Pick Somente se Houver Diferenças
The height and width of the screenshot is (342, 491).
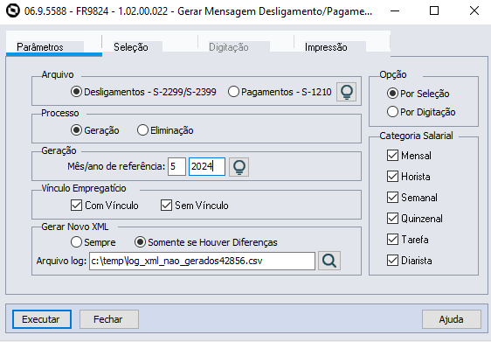tap(205, 242)
